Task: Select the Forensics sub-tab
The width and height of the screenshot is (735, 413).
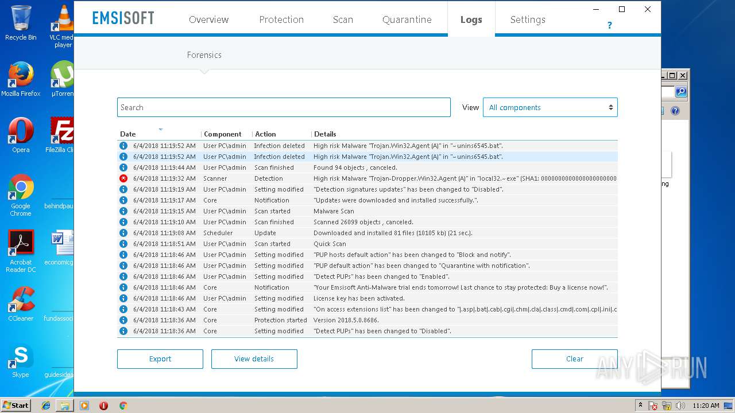Action: pyautogui.click(x=204, y=55)
